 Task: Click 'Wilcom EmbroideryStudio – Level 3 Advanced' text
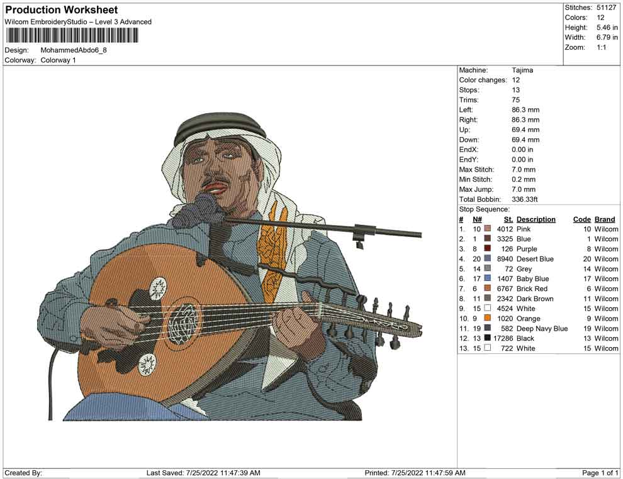(x=78, y=22)
